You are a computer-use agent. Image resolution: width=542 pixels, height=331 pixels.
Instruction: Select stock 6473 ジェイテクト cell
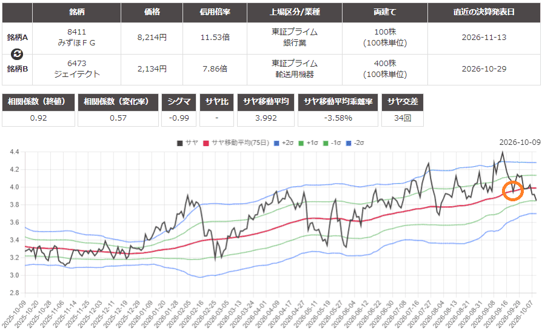77,69
